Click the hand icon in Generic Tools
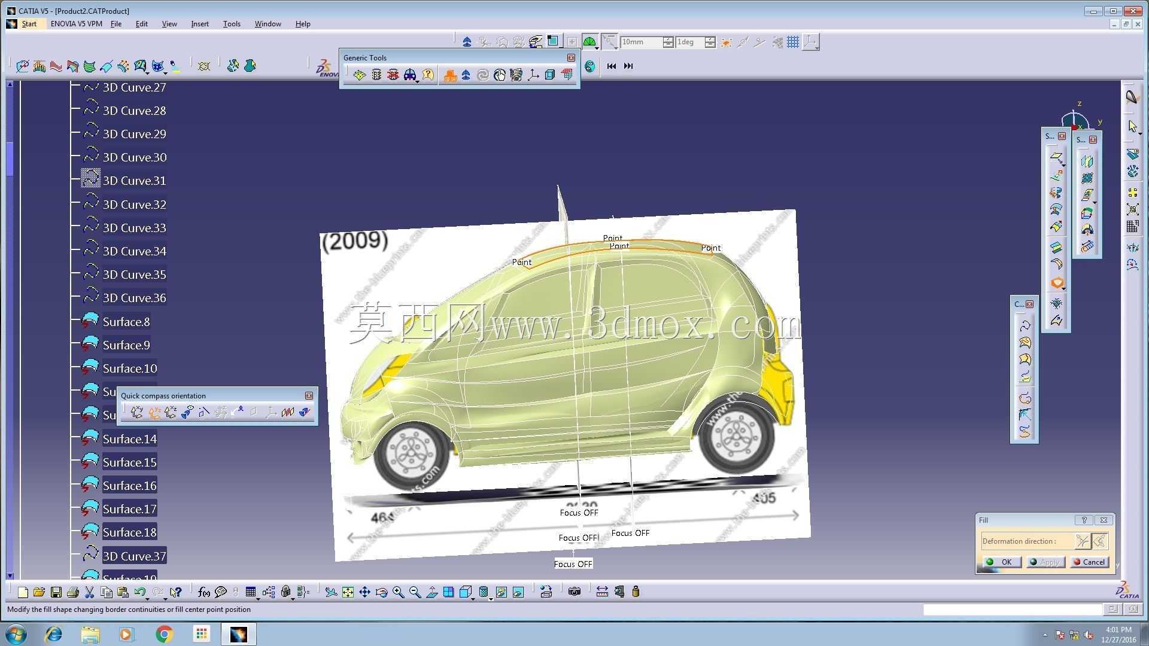The image size is (1149, 646). click(x=499, y=75)
